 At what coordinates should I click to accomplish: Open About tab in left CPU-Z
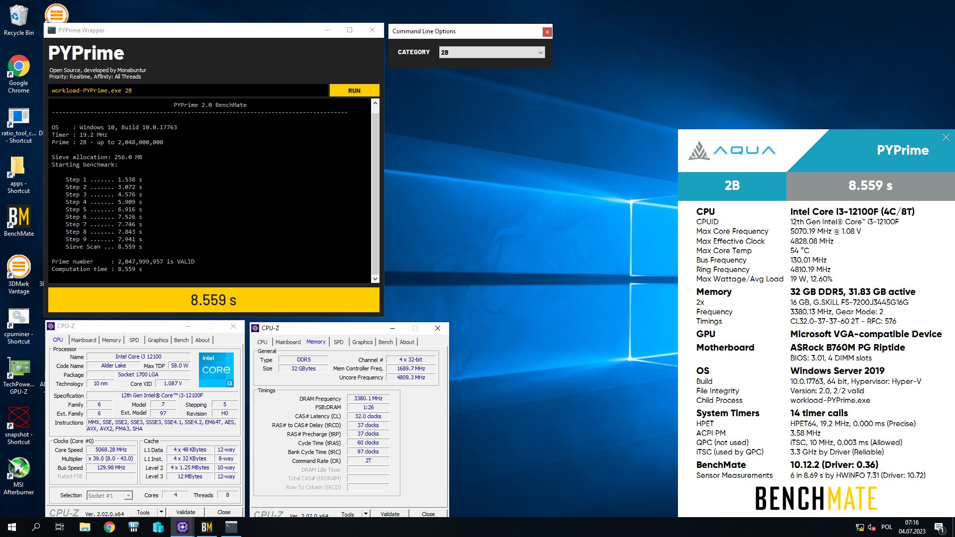[202, 340]
